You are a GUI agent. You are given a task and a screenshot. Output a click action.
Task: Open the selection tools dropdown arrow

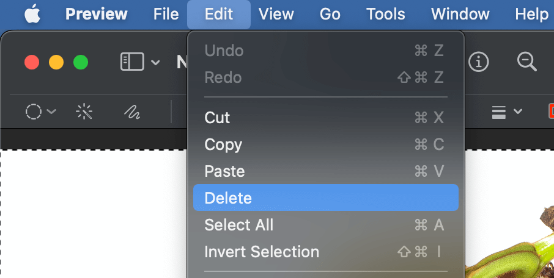tap(51, 112)
